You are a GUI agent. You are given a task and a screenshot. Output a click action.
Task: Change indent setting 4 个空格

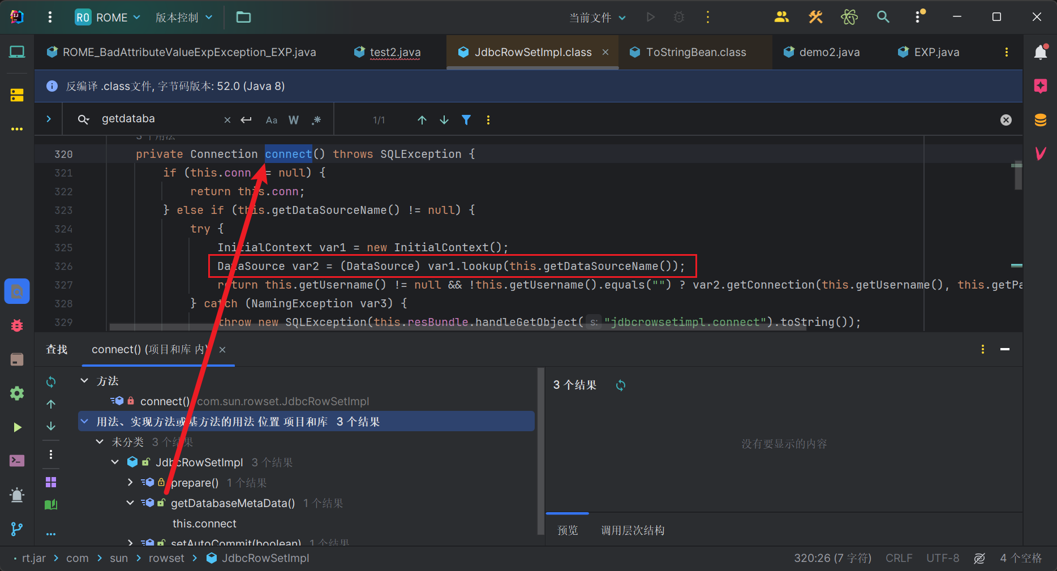click(1021, 559)
